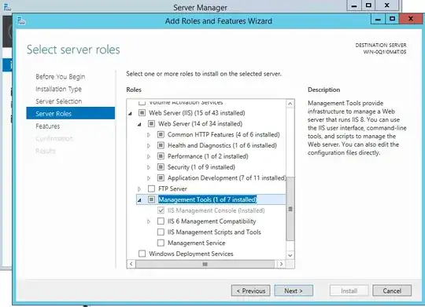Check the FTP Server checkbox
Image resolution: width=425 pixels, height=307 pixels.
coord(152,188)
